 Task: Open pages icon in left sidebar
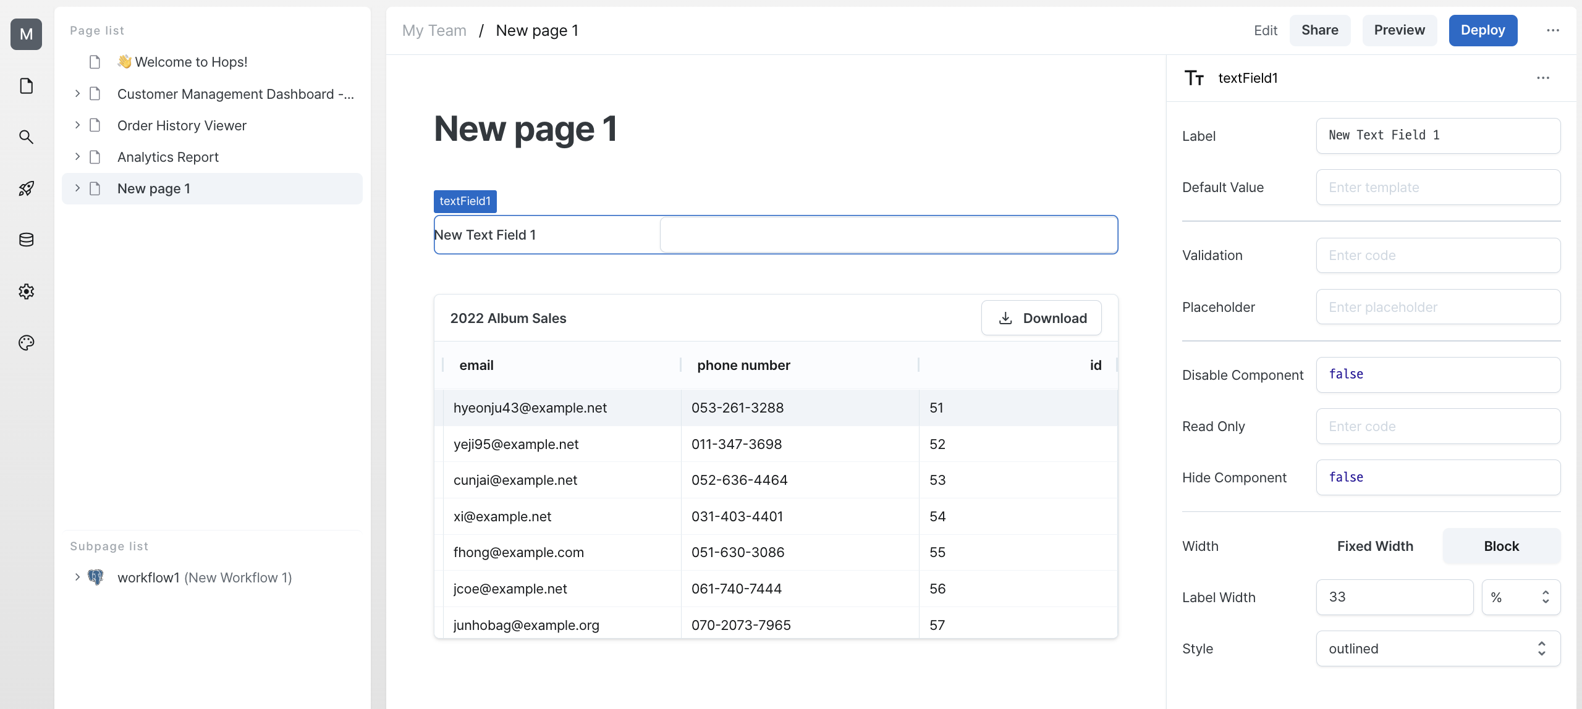point(26,86)
